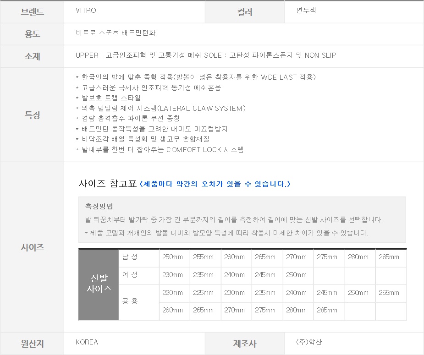Select the 공 용 row label

130,301
